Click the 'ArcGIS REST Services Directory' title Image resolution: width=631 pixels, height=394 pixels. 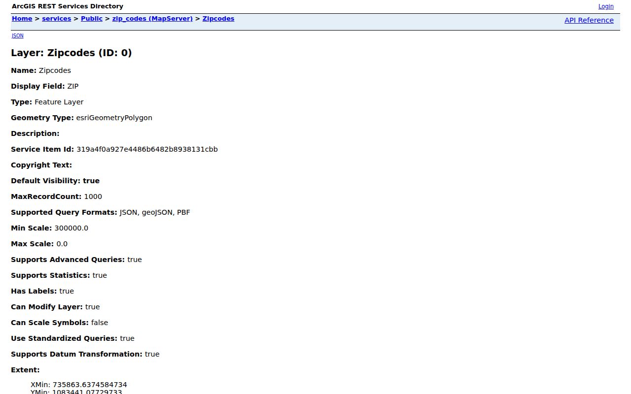point(68,6)
